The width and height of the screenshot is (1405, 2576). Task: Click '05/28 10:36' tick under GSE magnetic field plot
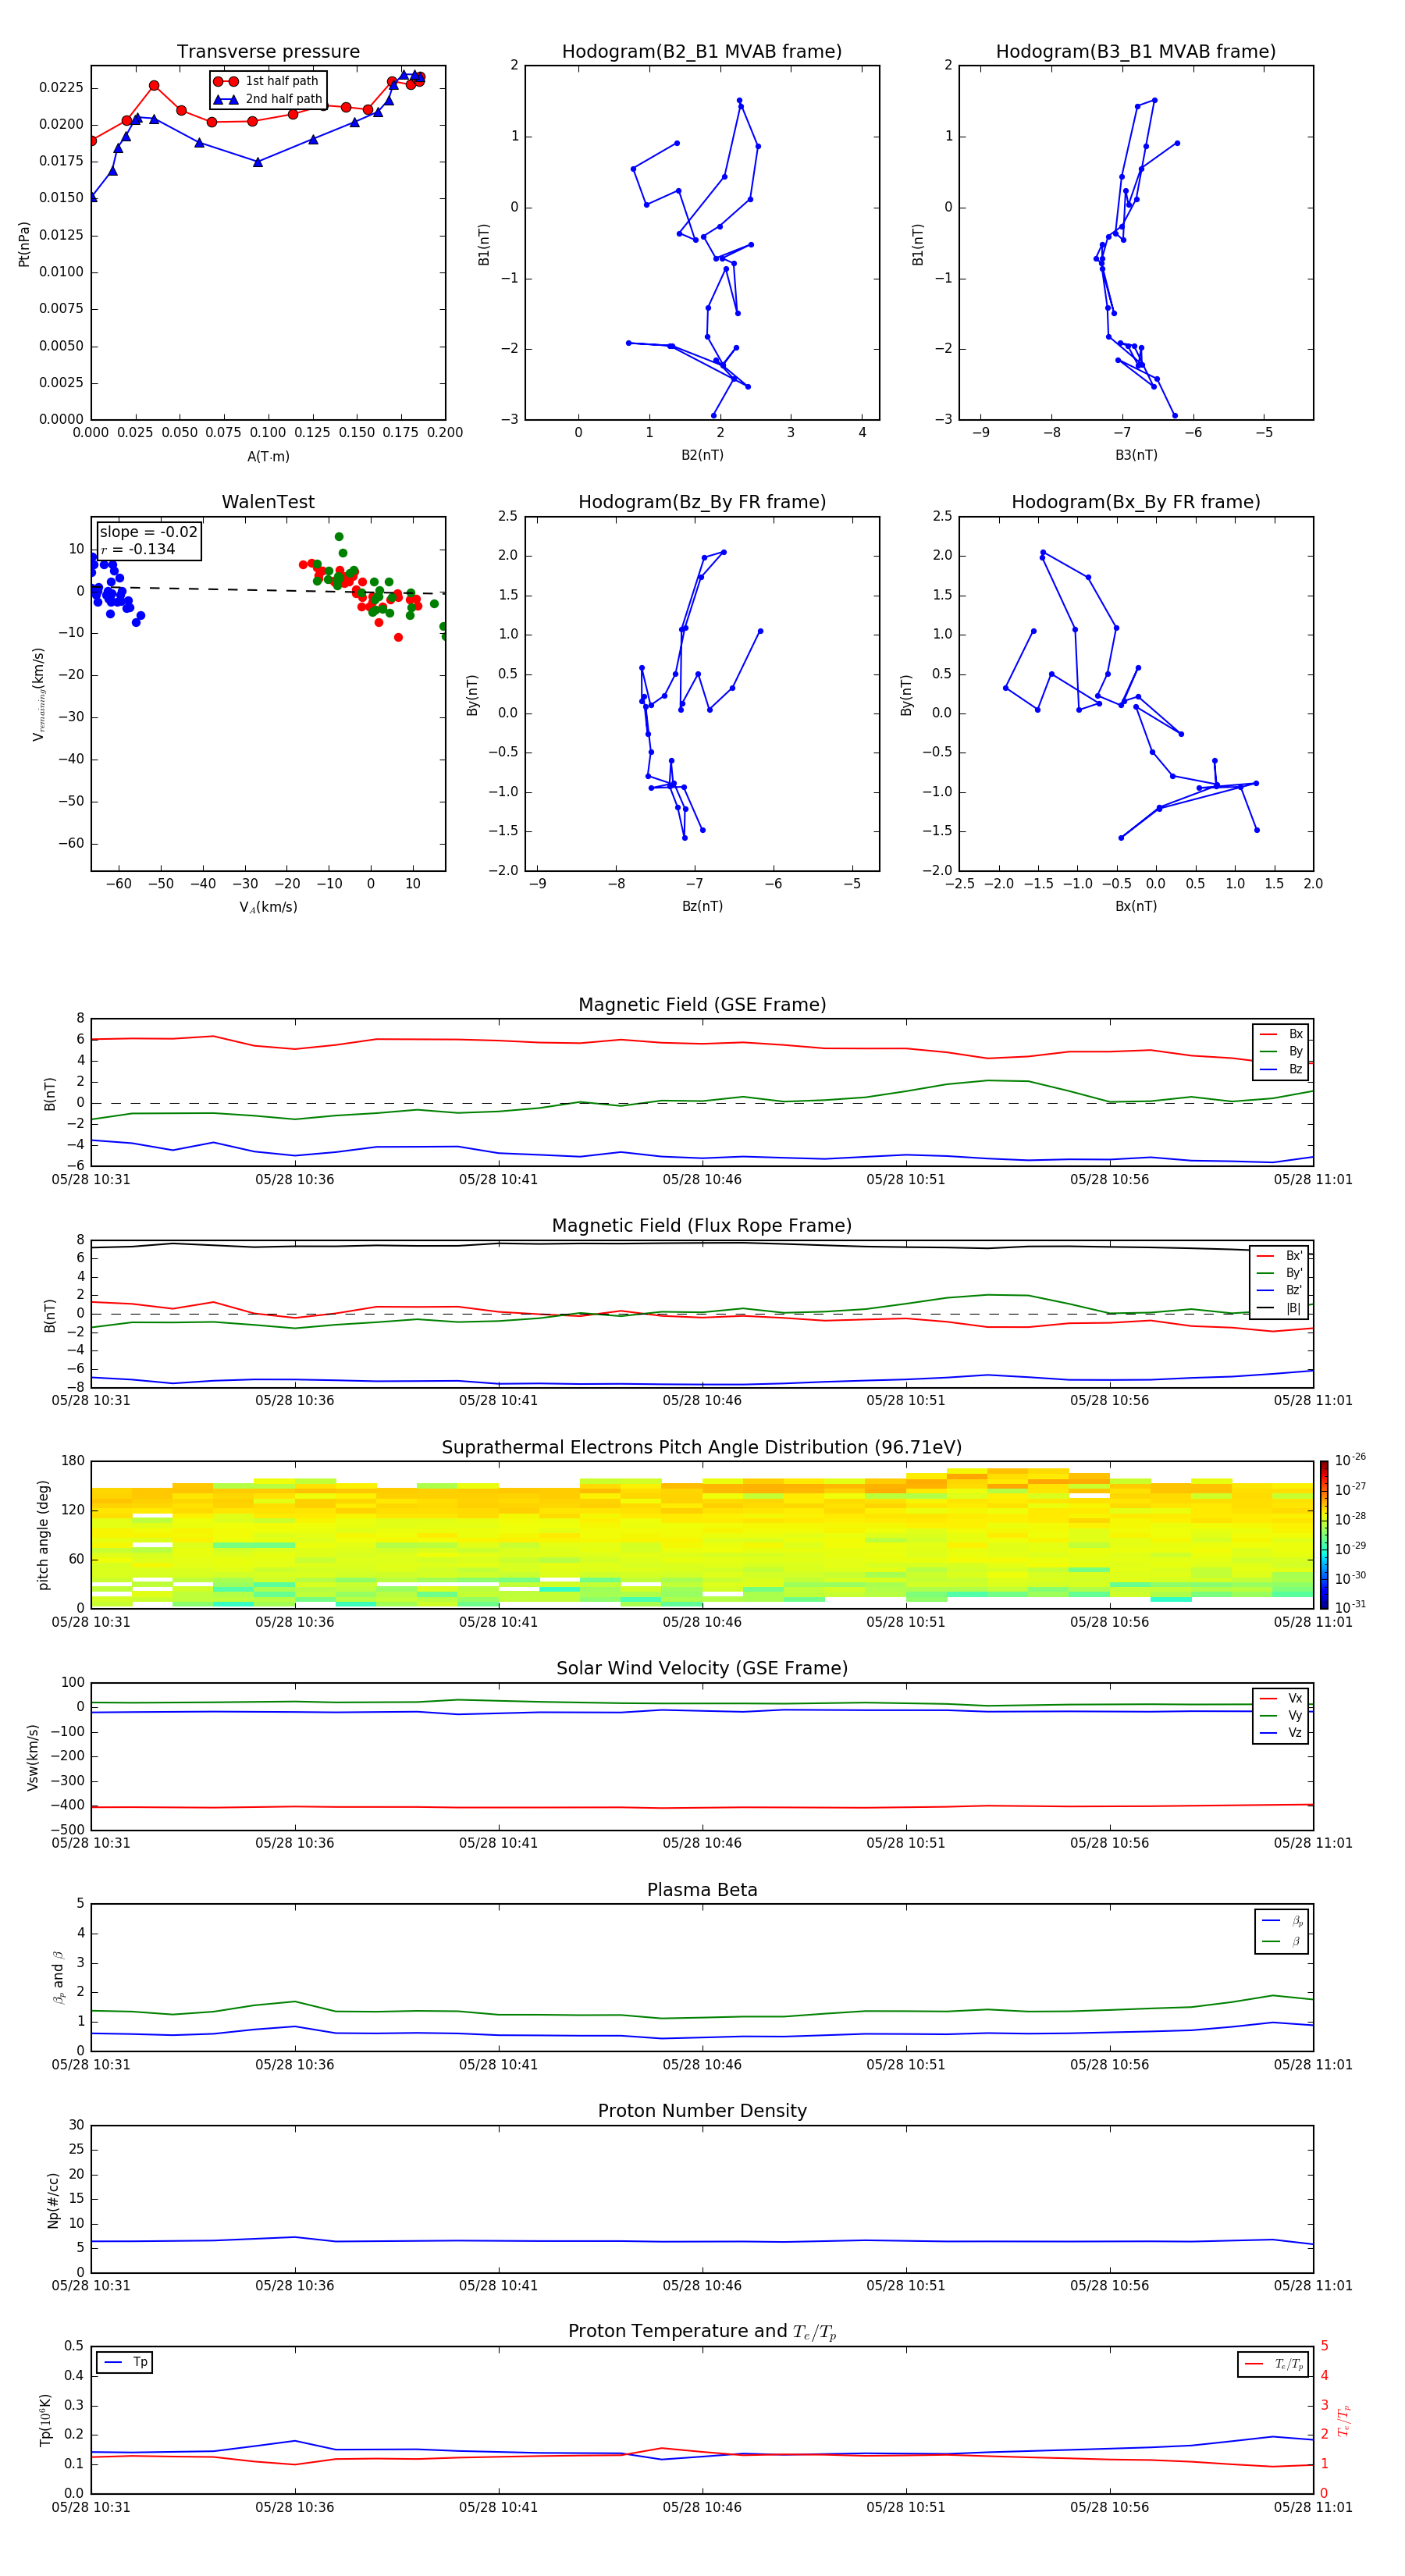pyautogui.click(x=295, y=1179)
